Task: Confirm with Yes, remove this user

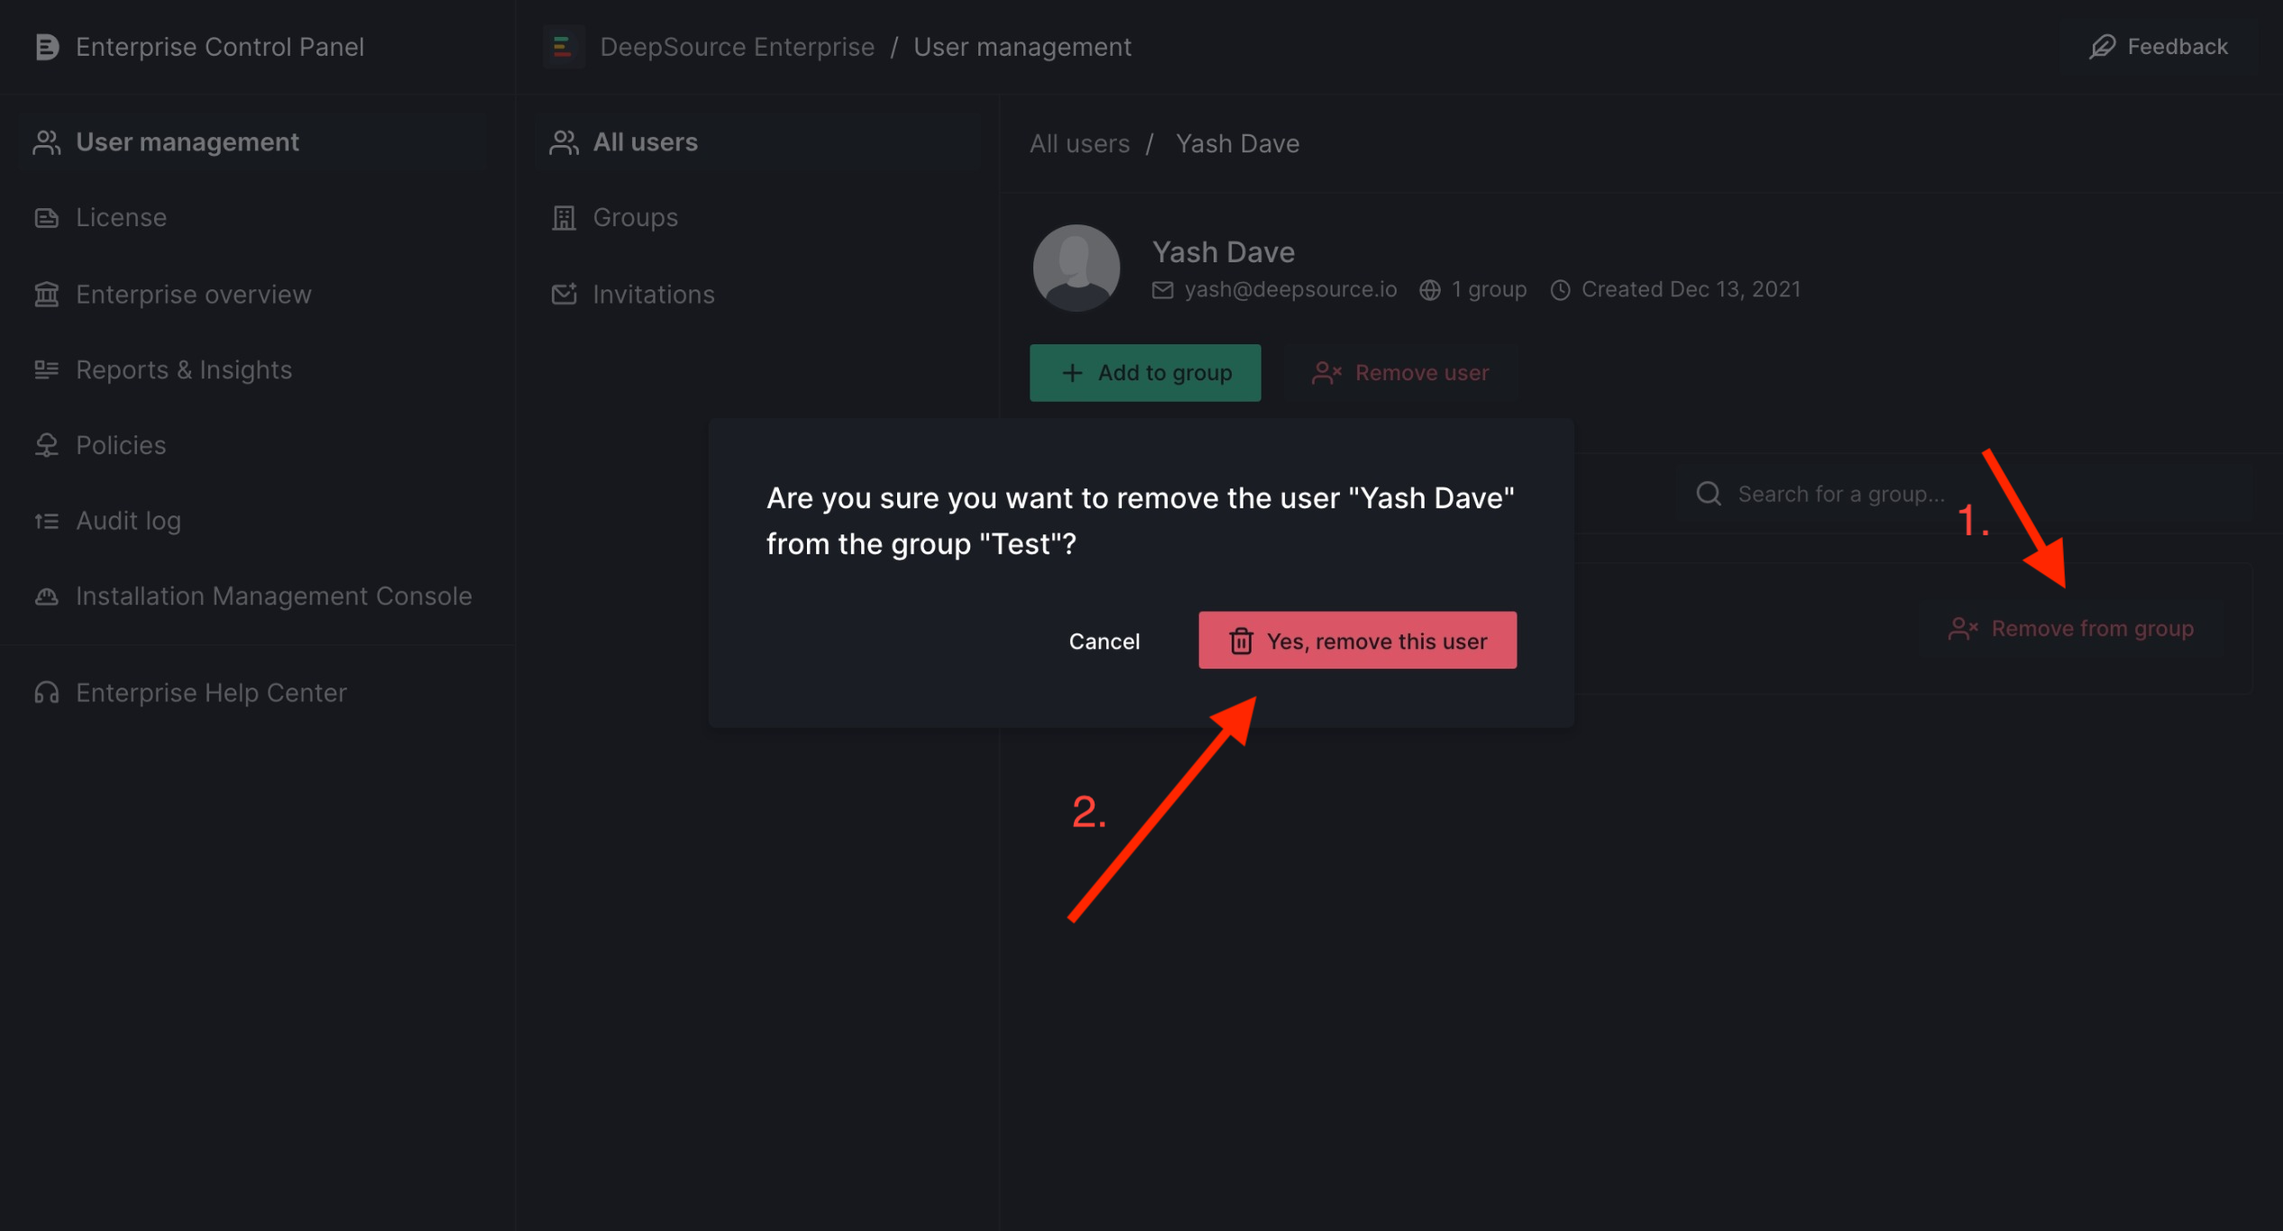Action: 1356,640
